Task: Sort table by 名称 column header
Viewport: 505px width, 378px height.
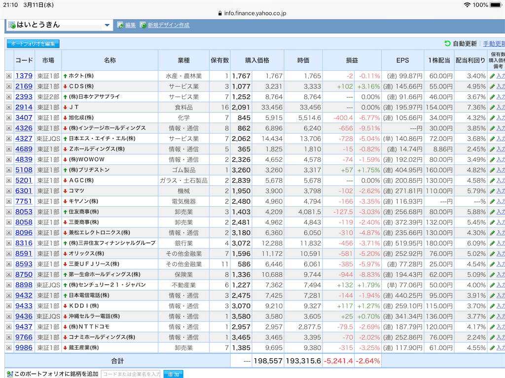Action: [x=110, y=61]
